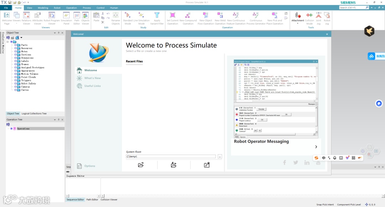This screenshot has width=385, height=207.
Task: Collapse the Object Tree root node
Action: [7, 42]
